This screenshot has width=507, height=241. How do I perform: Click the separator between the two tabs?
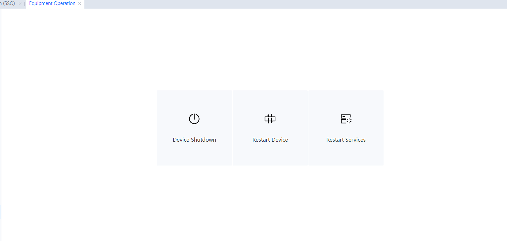tap(24, 4)
